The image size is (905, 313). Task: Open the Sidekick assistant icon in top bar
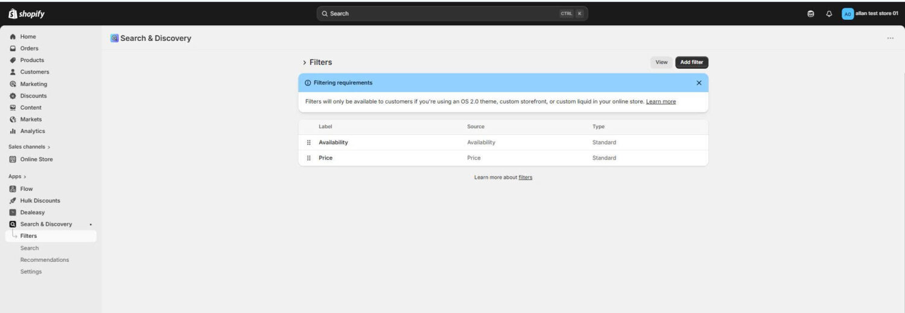(x=811, y=14)
